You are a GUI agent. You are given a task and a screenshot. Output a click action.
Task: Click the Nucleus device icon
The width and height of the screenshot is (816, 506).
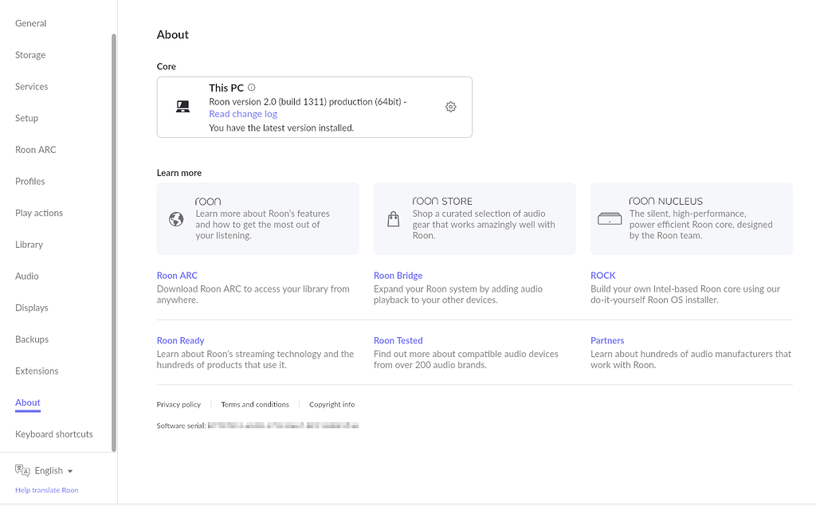click(x=610, y=218)
